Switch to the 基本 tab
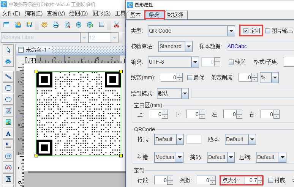This screenshot has width=294, height=187. click(x=135, y=15)
